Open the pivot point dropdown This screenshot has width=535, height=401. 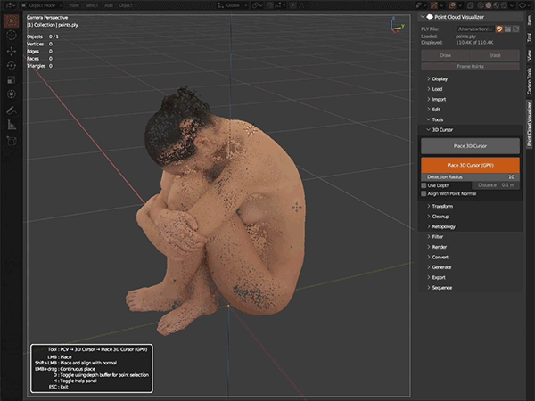tap(257, 5)
